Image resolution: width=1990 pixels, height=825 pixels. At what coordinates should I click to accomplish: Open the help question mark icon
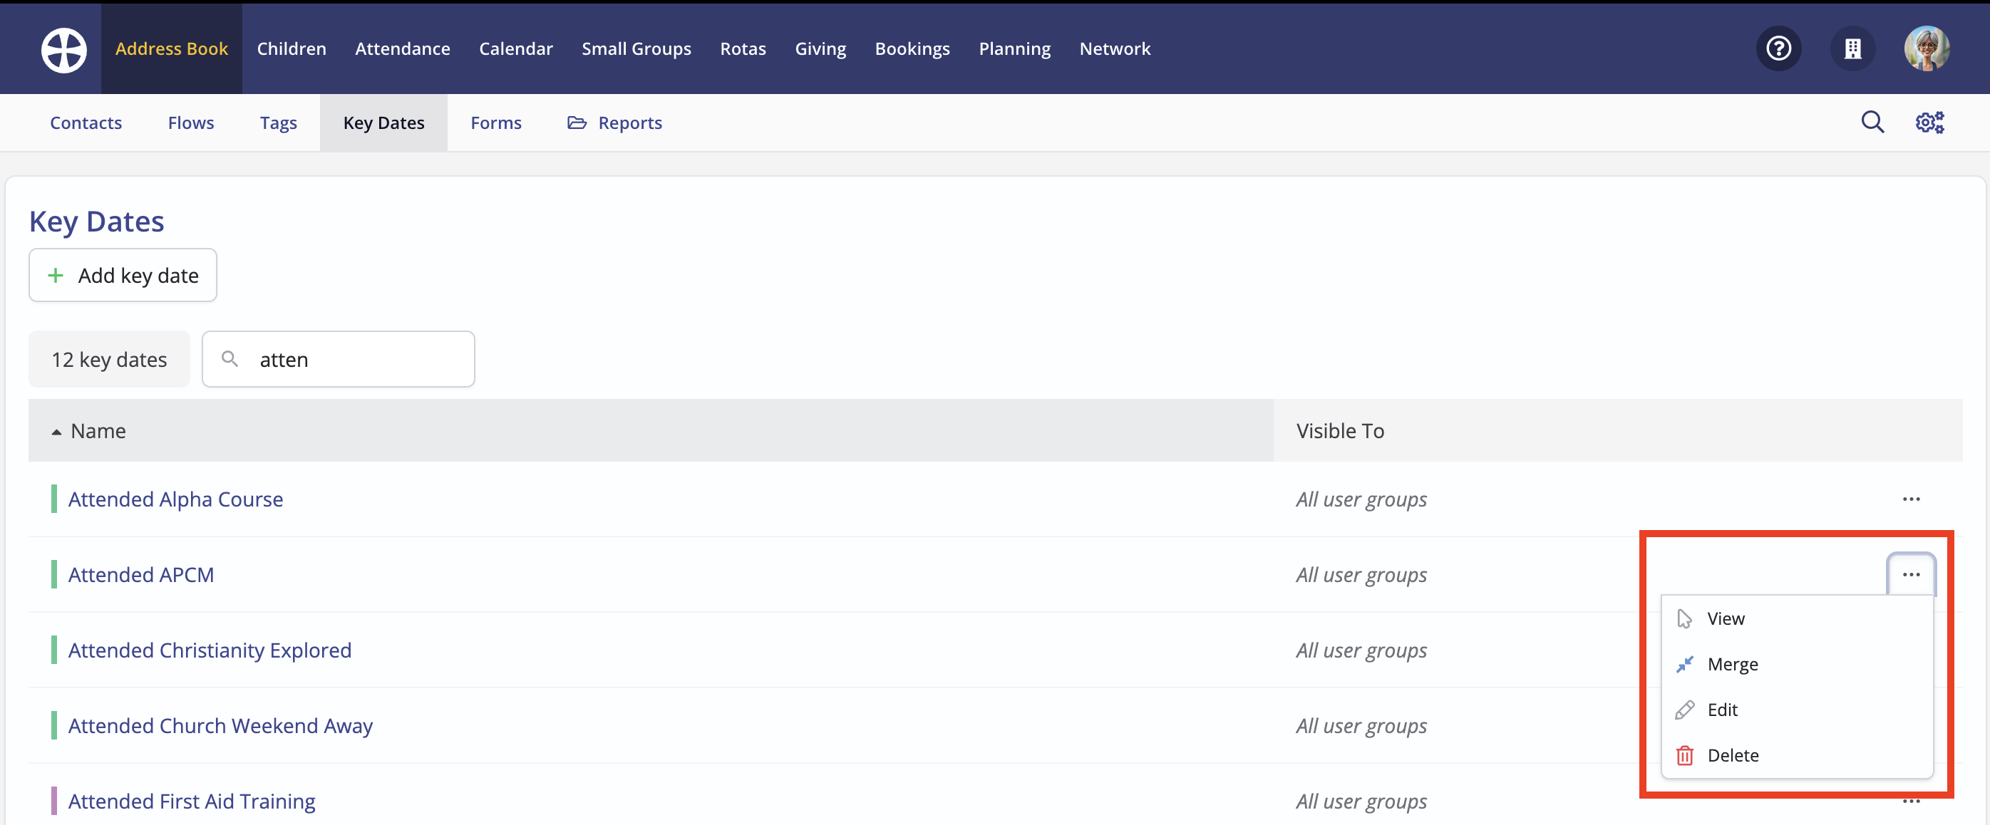(x=1778, y=49)
